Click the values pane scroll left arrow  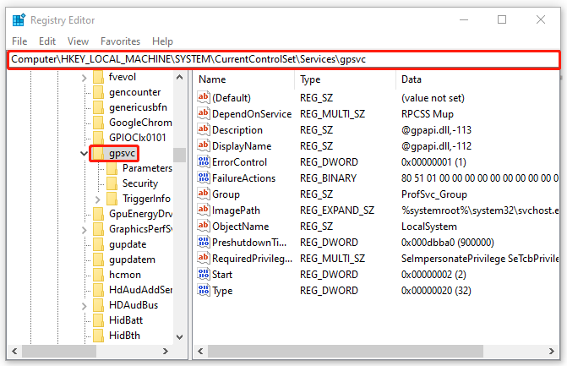pyautogui.click(x=200, y=351)
